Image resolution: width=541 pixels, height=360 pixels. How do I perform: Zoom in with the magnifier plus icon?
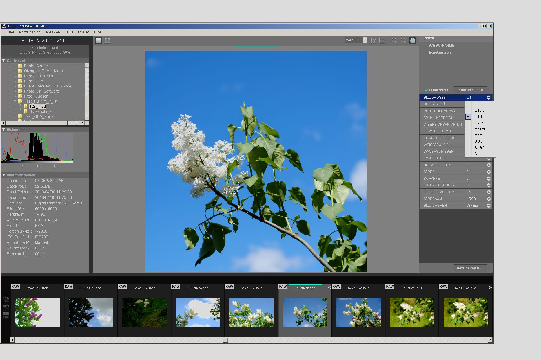click(x=394, y=40)
